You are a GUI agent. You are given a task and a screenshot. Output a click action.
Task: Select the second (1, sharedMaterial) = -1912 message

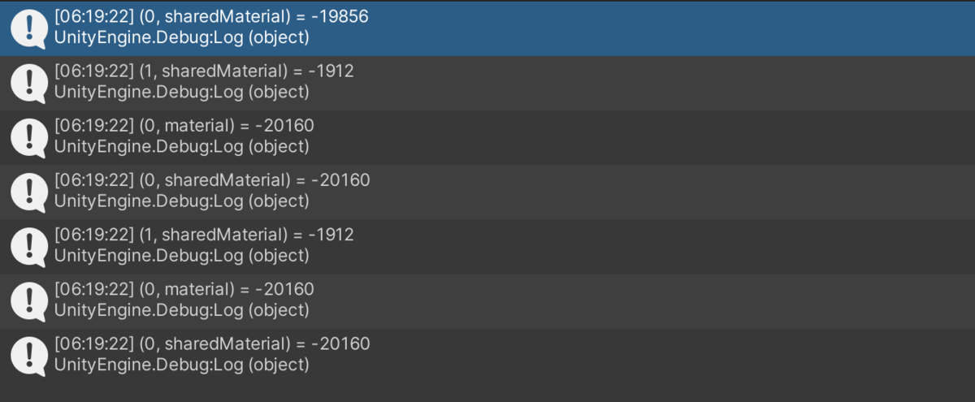point(487,246)
